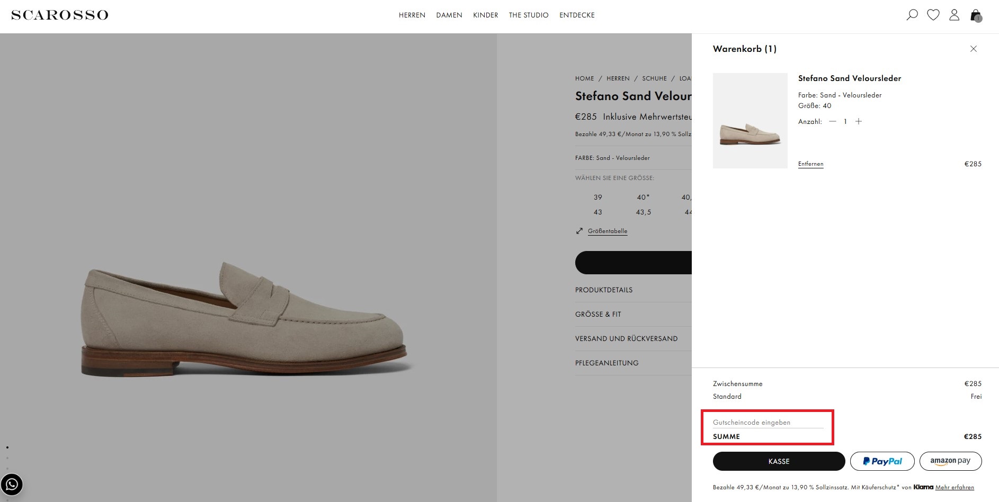The image size is (999, 502).
Task: Open the HERREN menu
Action: (x=412, y=15)
